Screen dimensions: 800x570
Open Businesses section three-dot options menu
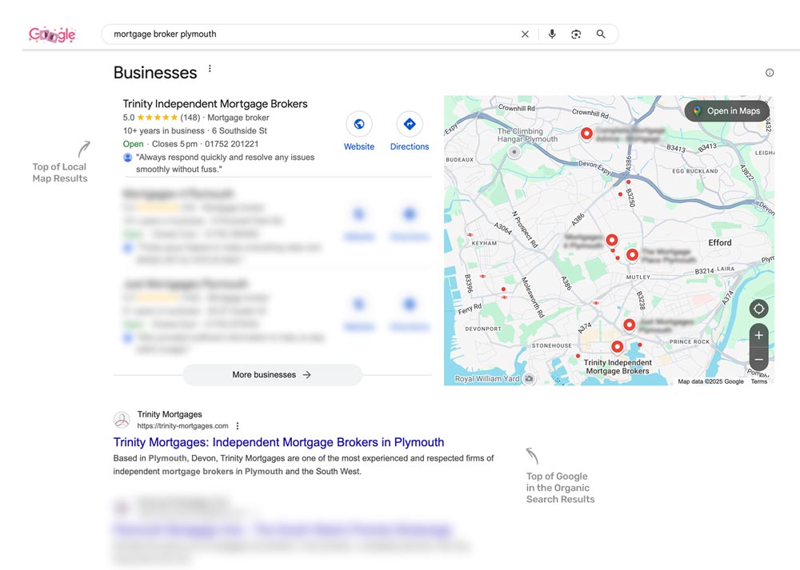[x=210, y=70]
